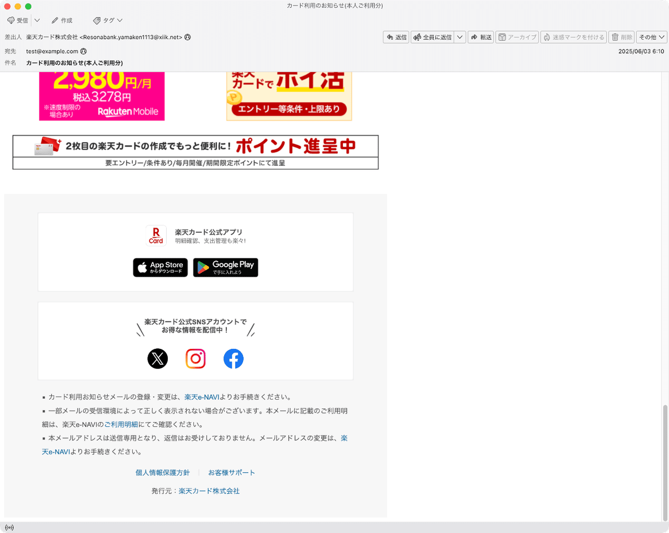Add the sender to contacts via the icon beside the address
This screenshot has width=669, height=533.
pyautogui.click(x=187, y=37)
